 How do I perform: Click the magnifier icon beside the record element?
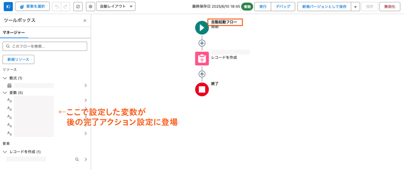coord(77,159)
